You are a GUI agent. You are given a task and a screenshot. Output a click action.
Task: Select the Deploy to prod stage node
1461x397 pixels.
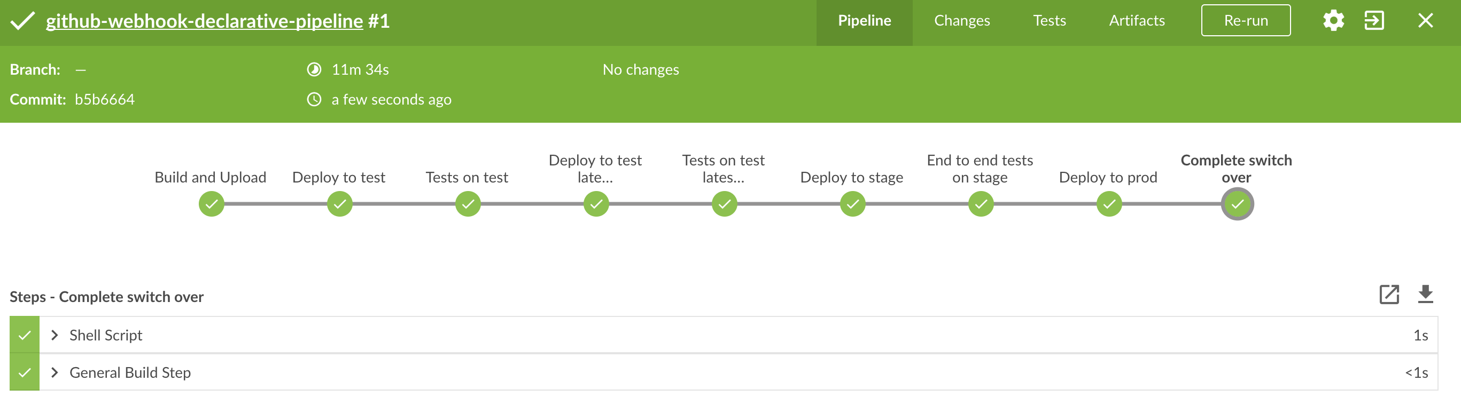(x=1108, y=203)
